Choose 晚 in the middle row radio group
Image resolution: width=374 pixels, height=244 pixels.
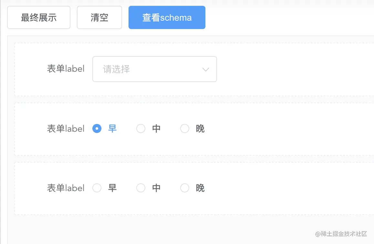(x=185, y=129)
